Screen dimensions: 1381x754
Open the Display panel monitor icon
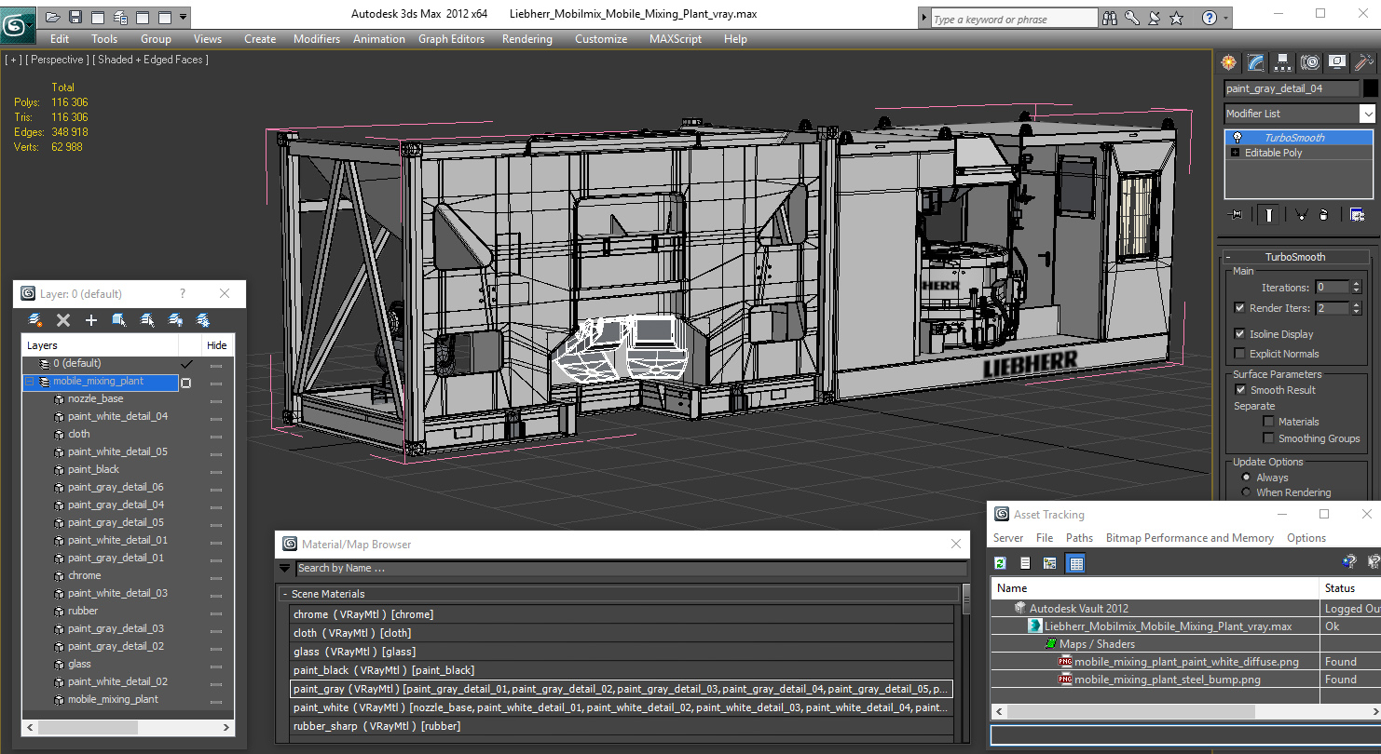pos(1337,62)
